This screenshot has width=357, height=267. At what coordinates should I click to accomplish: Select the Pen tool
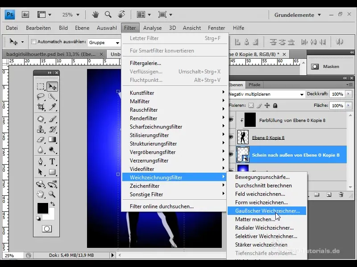(41, 162)
